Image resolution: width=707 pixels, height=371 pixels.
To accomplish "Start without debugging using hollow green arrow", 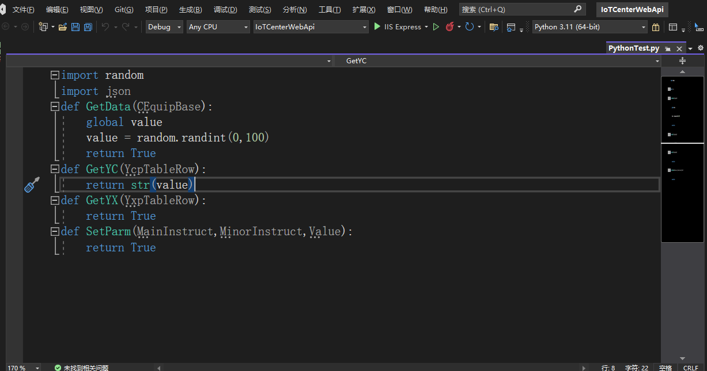I will 436,27.
